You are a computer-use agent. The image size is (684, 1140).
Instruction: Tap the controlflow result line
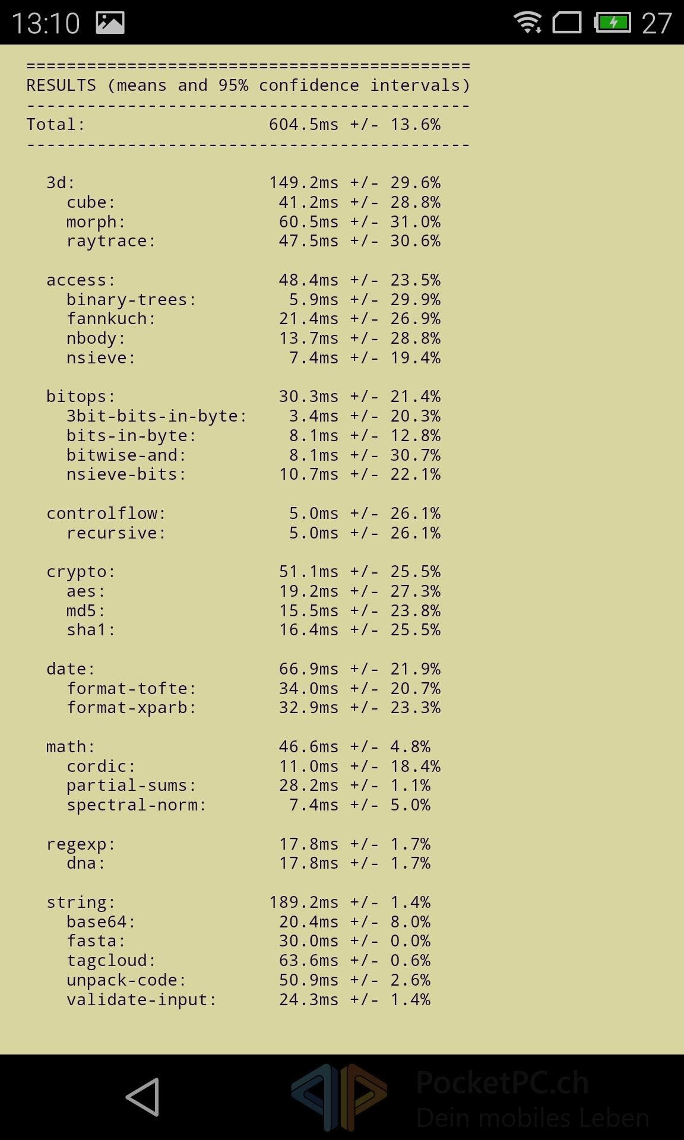(x=243, y=514)
